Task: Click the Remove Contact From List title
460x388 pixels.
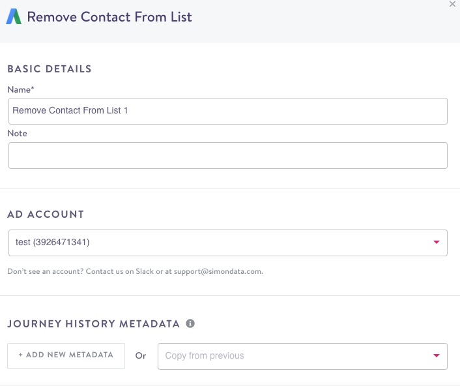Action: (109, 17)
